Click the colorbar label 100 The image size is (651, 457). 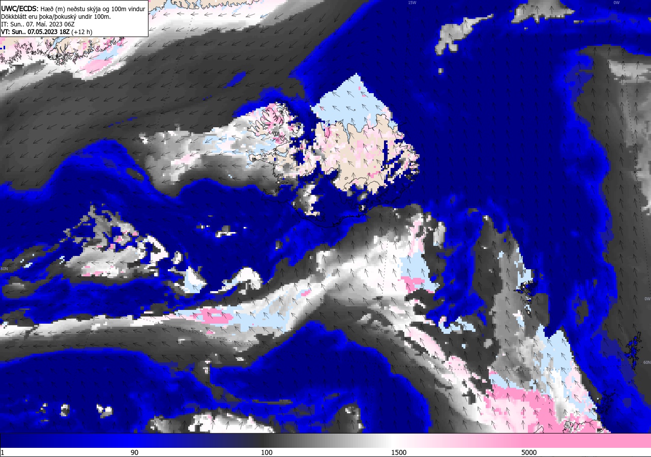coord(267,452)
